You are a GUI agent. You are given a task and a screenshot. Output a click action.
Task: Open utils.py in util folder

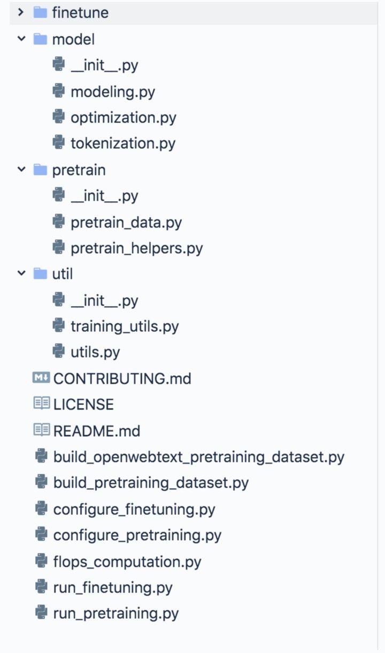[x=95, y=352]
